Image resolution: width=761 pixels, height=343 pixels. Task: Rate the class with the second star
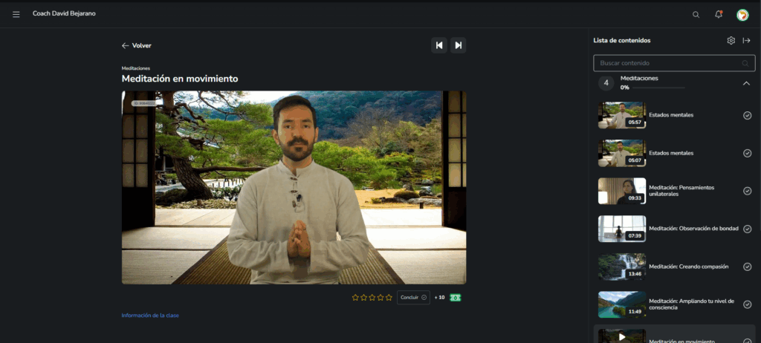click(x=363, y=298)
